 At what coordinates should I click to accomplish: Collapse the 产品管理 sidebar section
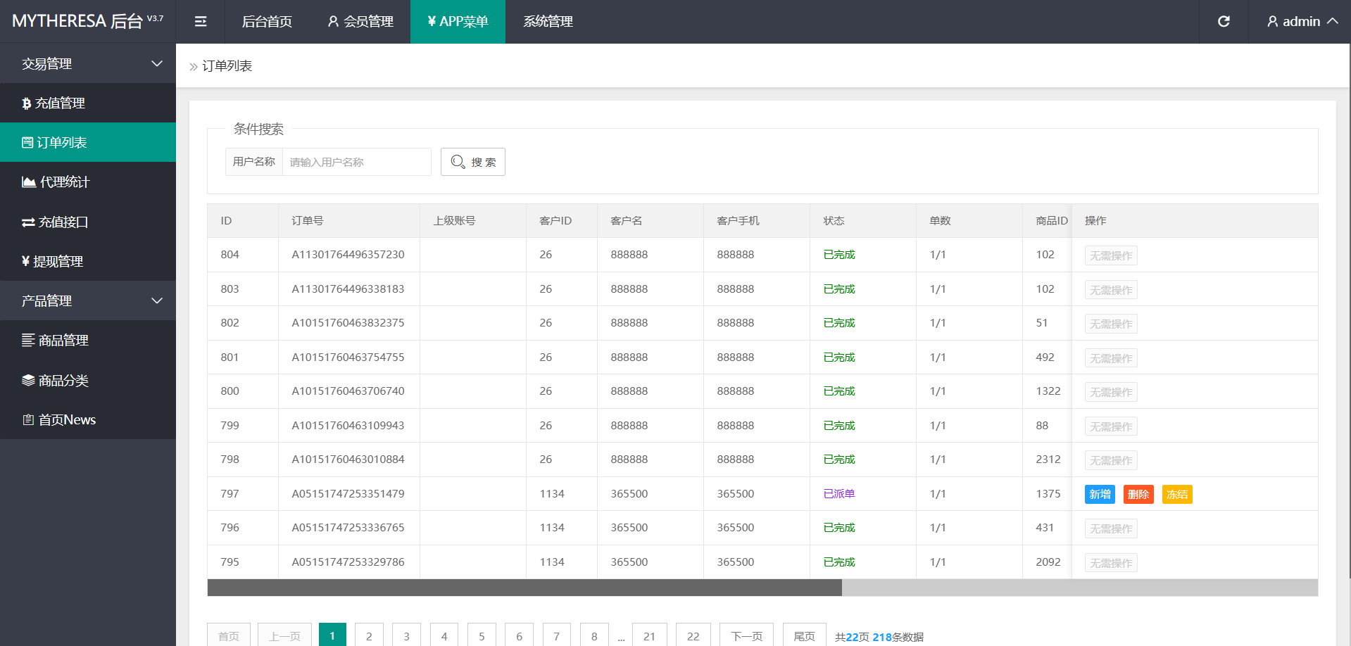click(x=88, y=301)
